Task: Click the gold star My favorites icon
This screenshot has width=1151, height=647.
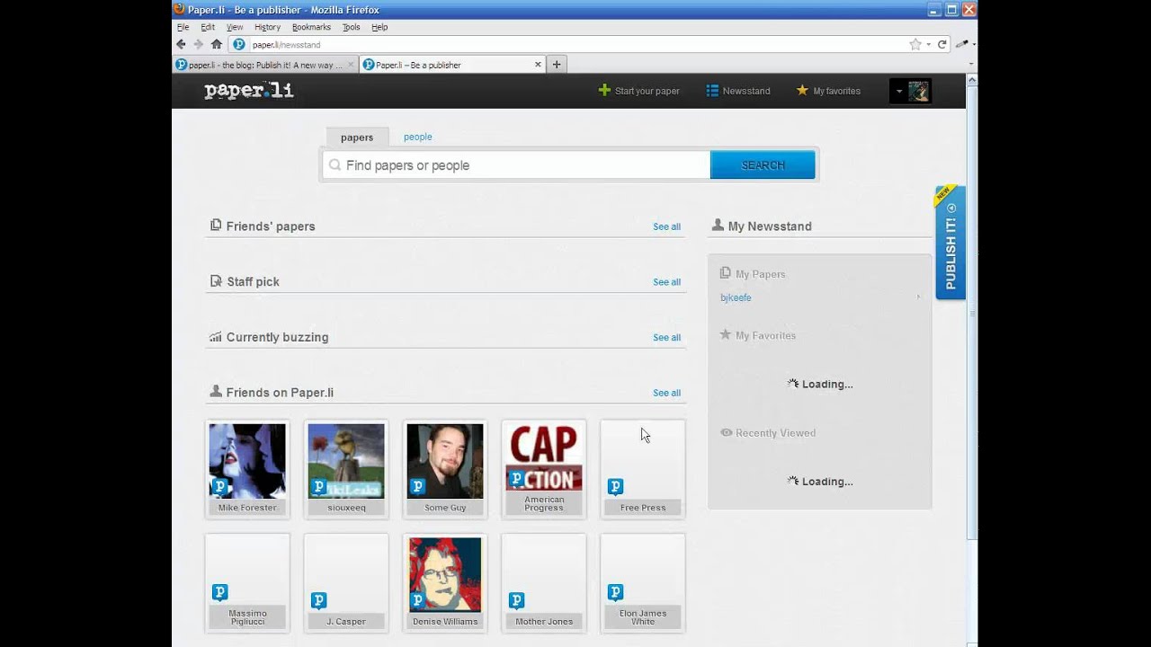Action: point(802,90)
